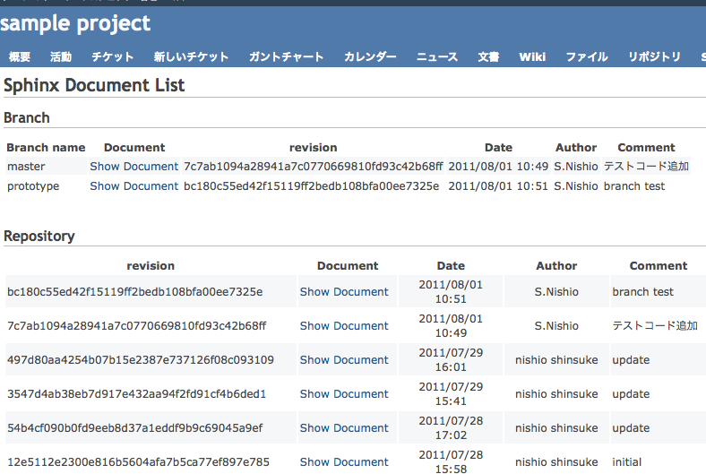Click the Repository section heading
This screenshot has width=706, height=474.
[39, 237]
